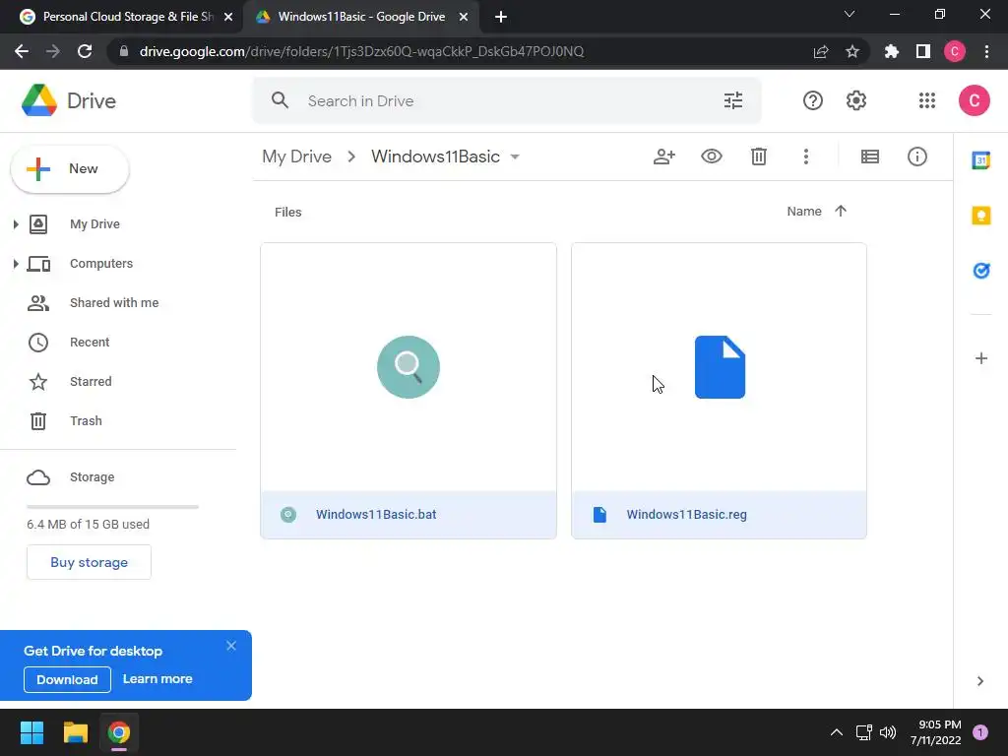The height and width of the screenshot is (756, 1008).
Task: Open File Explorer from taskbar
Action: 75,732
